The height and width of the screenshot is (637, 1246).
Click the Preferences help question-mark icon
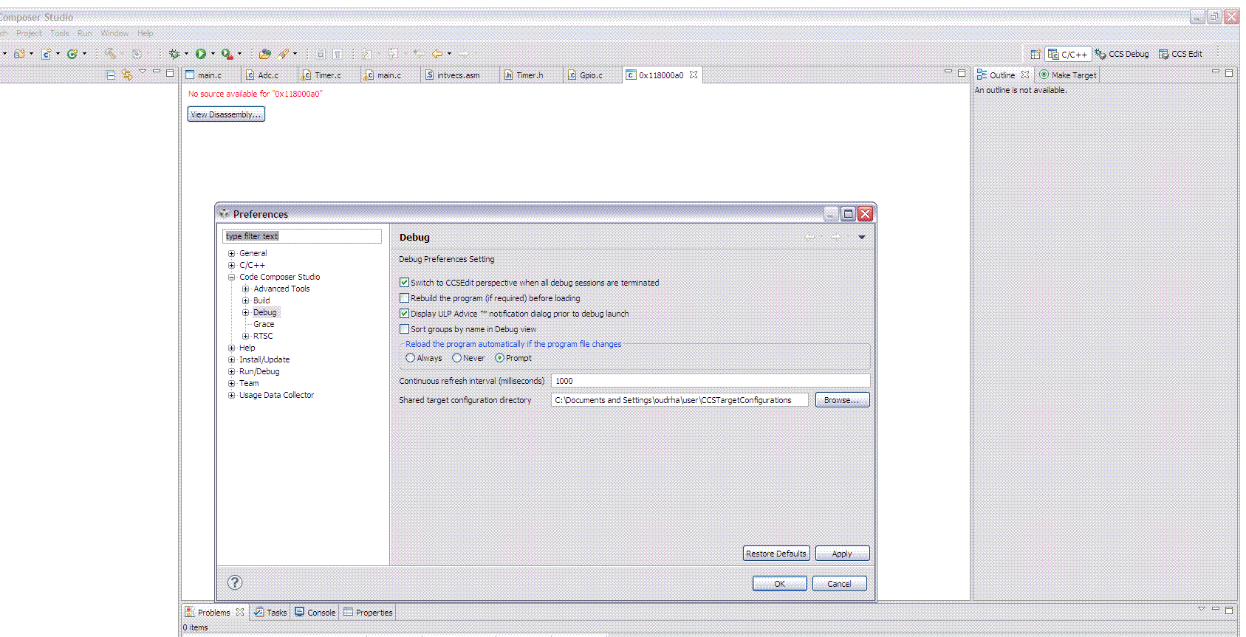(235, 582)
